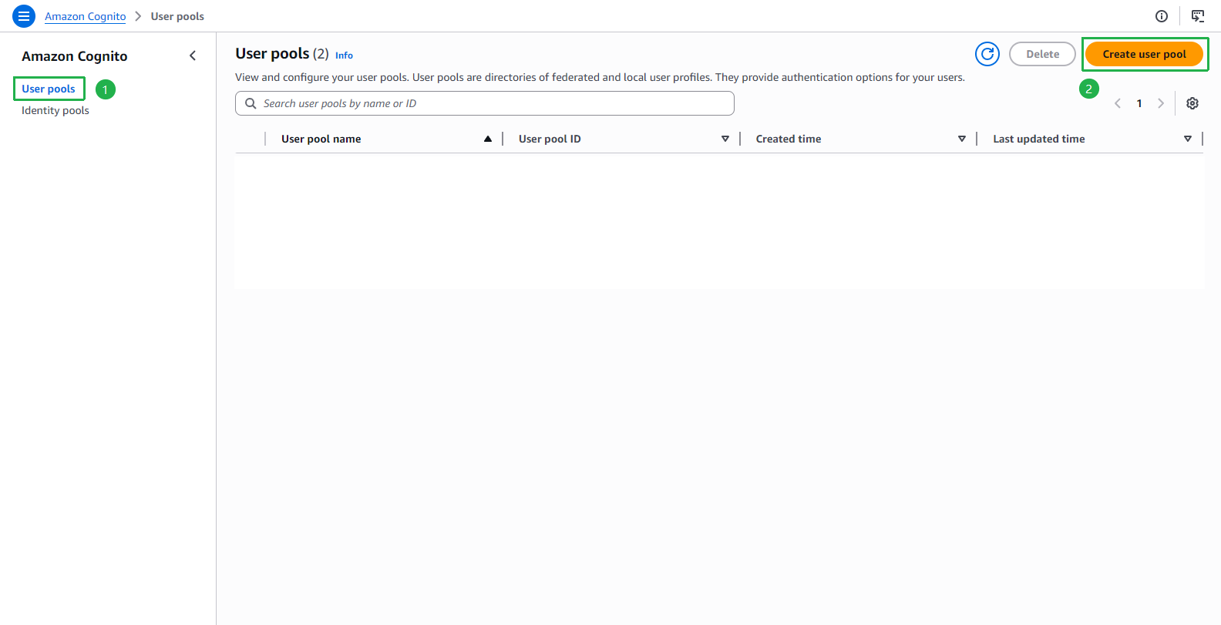Image resolution: width=1221 pixels, height=625 pixels.
Task: Click User pool ID column header
Action: tap(550, 139)
